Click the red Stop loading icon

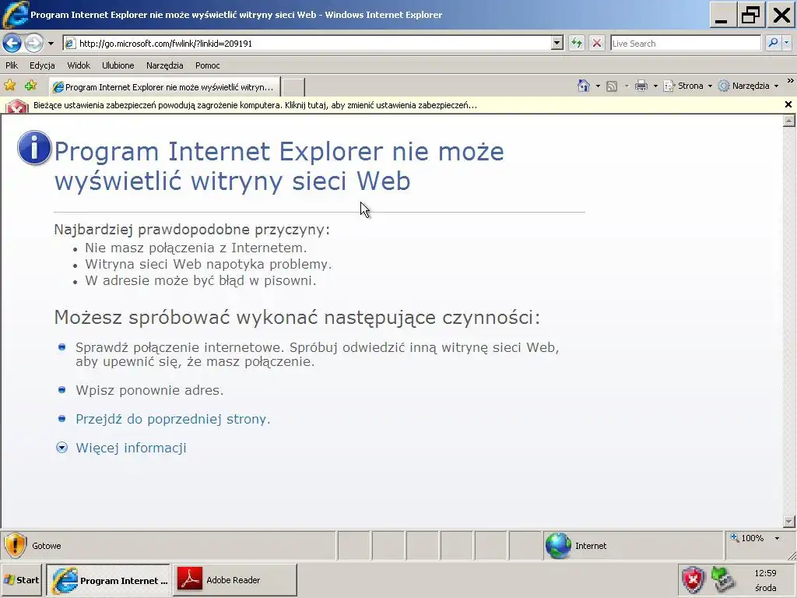(597, 44)
